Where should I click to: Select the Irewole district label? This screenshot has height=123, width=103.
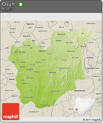click(x=25, y=83)
